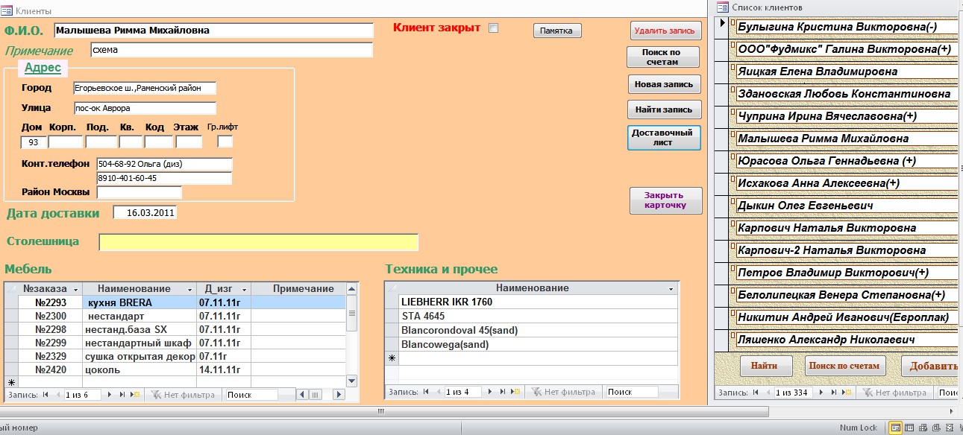Image resolution: width=963 pixels, height=435 pixels.
Task: Click the Дата доставки field
Action: click(145, 212)
